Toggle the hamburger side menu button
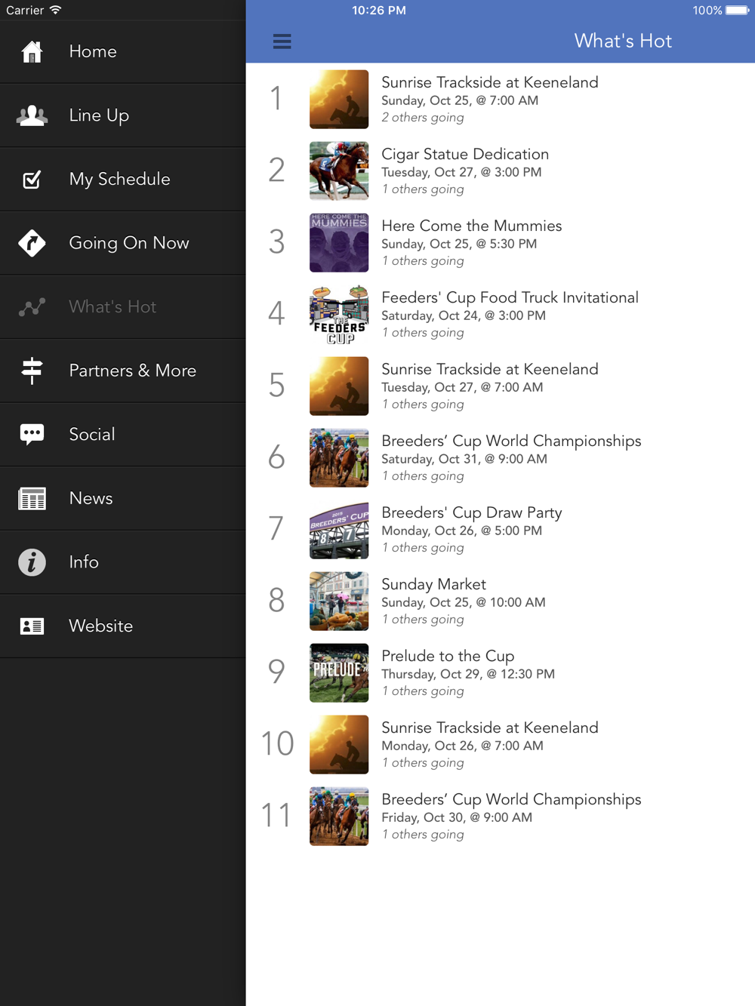 click(282, 42)
